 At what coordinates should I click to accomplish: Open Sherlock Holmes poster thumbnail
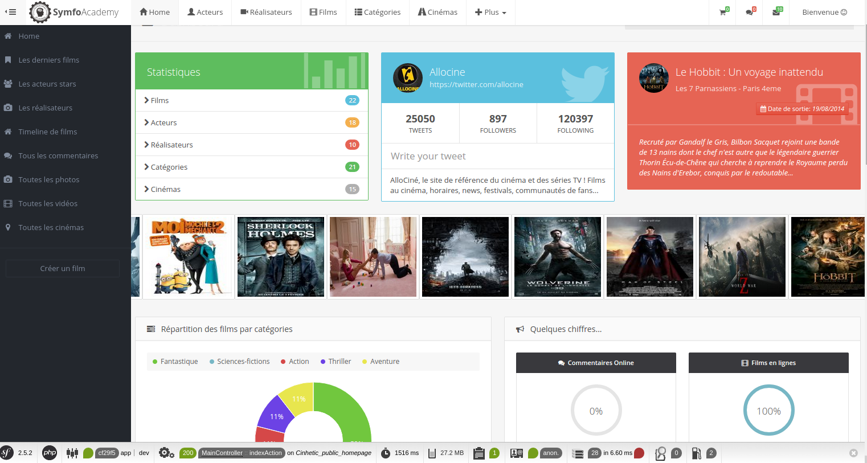(281, 257)
